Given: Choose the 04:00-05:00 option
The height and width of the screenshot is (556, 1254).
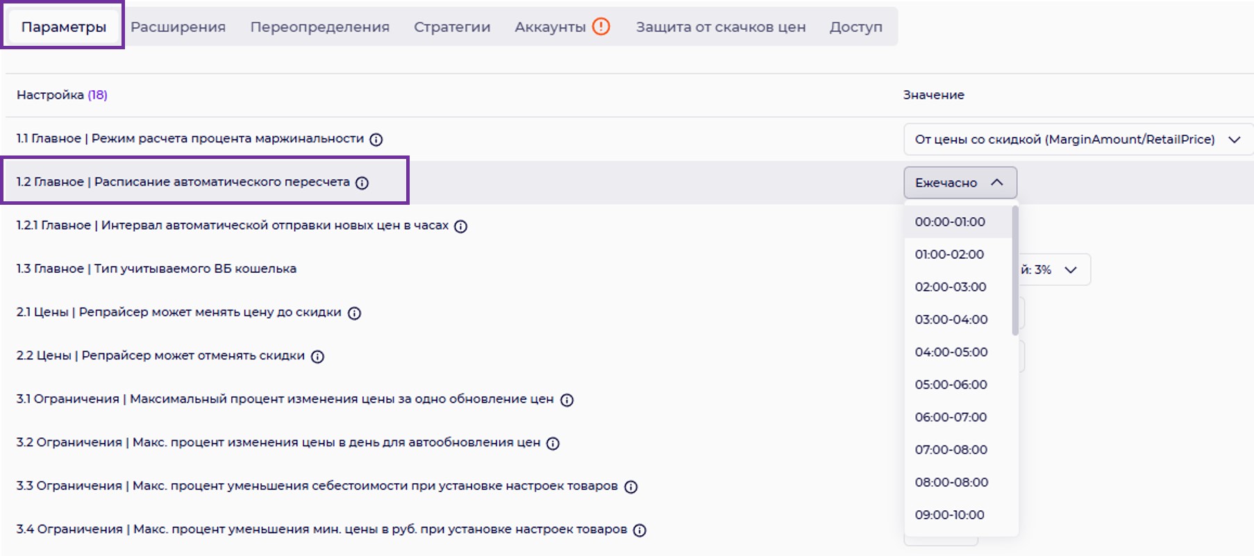Looking at the screenshot, I should [x=951, y=352].
